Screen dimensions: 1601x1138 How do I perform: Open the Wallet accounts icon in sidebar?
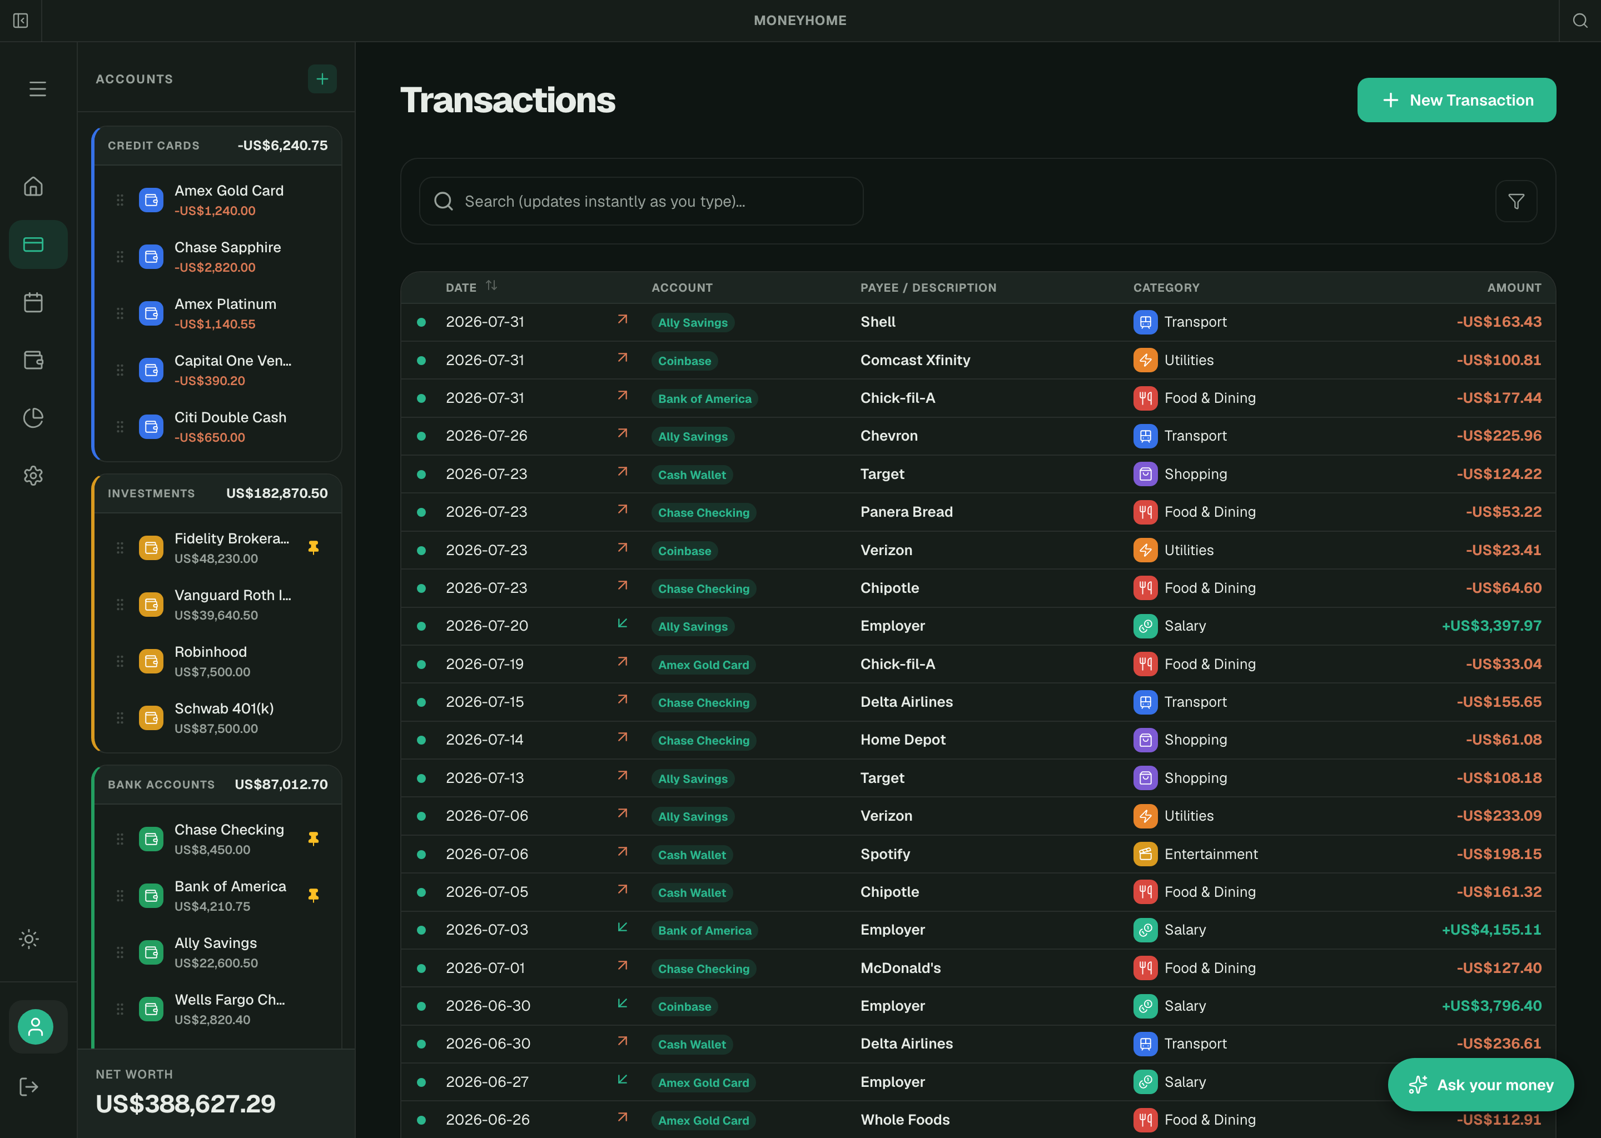point(34,360)
